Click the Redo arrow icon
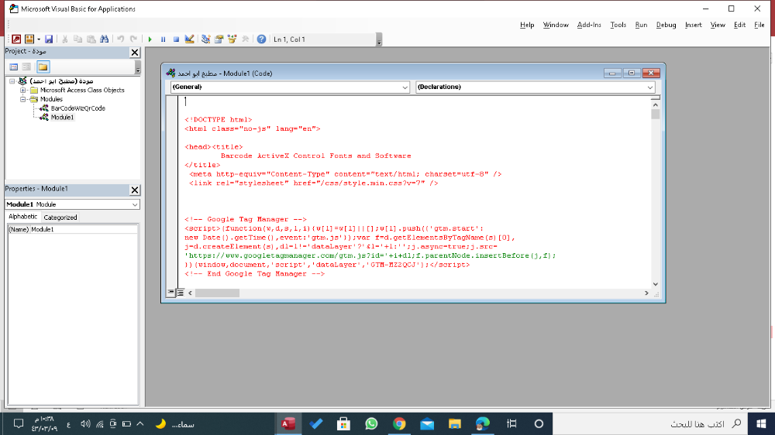 point(133,39)
